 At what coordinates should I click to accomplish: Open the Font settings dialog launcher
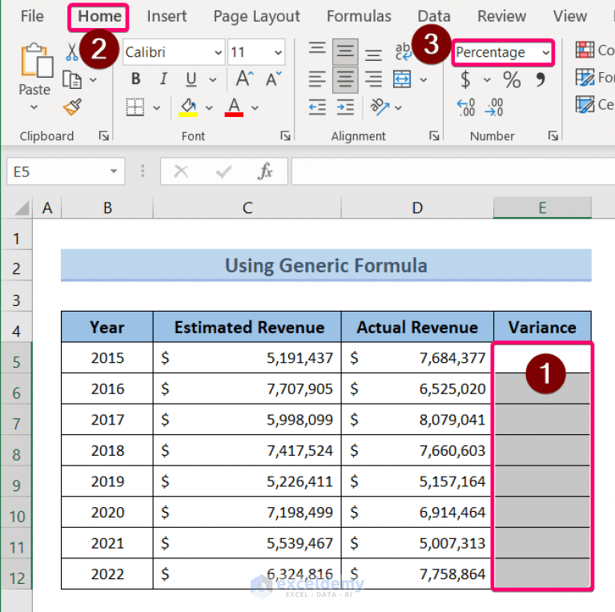pyautogui.click(x=285, y=135)
